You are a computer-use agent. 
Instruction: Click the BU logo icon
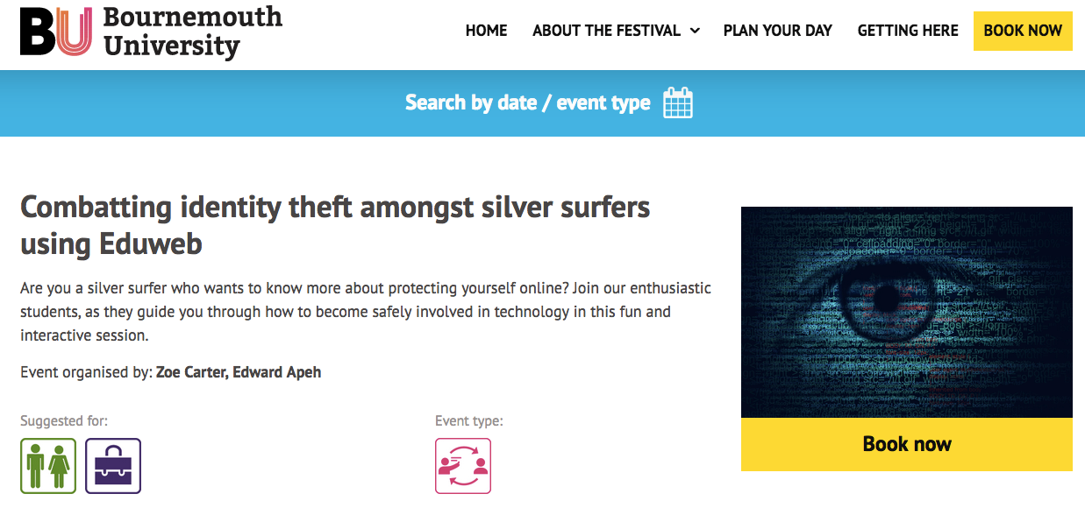coord(55,32)
